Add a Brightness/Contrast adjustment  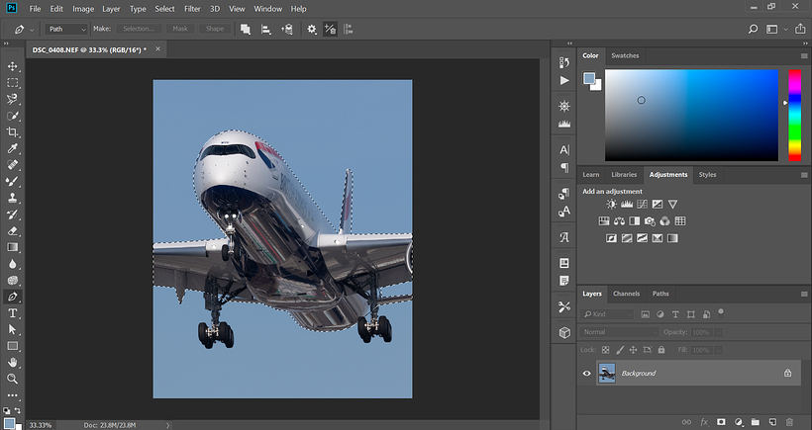tap(611, 205)
